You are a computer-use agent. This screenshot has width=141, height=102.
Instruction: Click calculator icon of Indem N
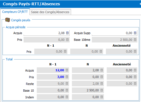point(102,97)
